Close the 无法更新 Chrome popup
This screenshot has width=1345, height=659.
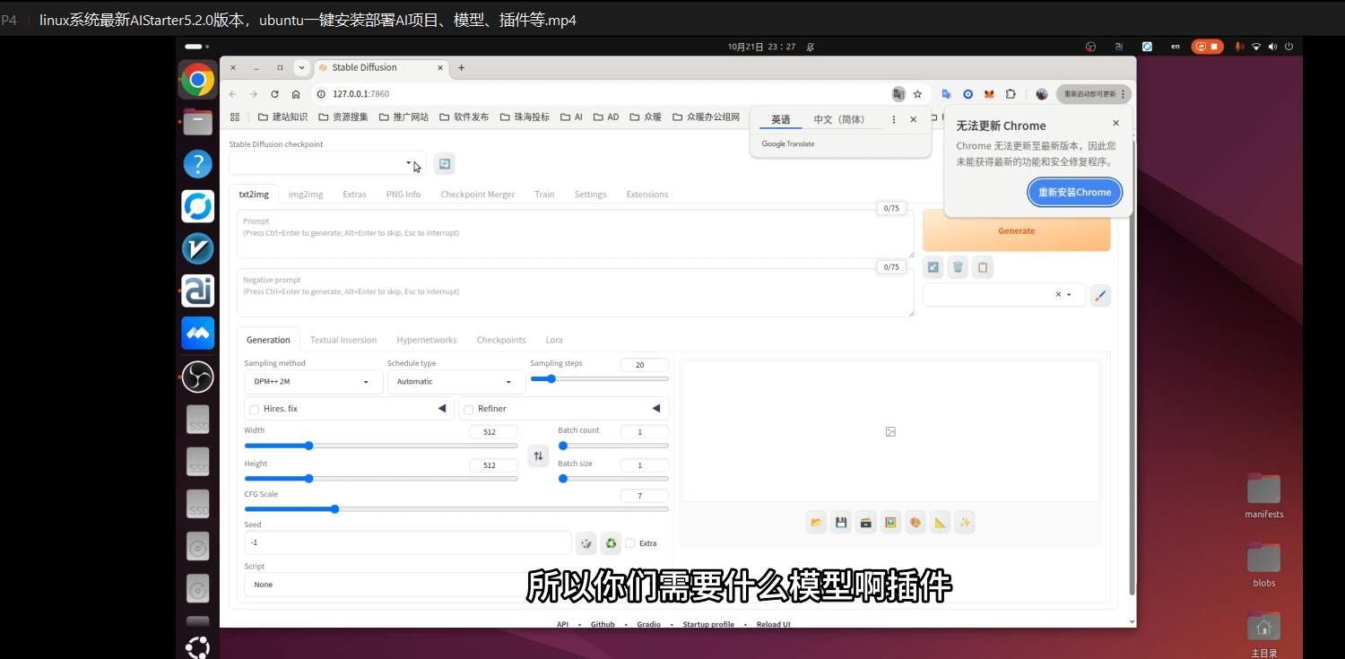click(1116, 123)
